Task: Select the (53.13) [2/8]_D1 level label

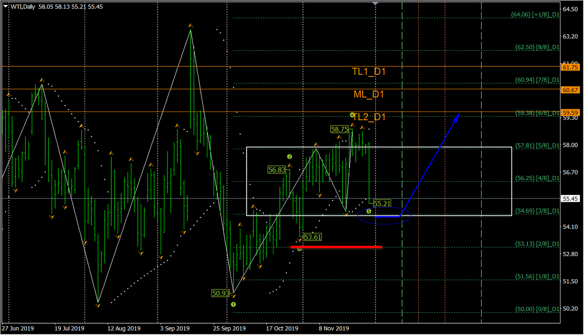Action: [x=538, y=244]
